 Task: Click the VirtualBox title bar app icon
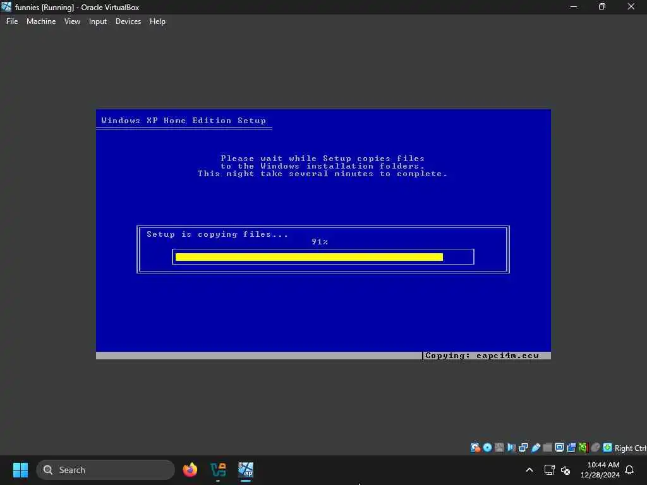click(x=6, y=6)
